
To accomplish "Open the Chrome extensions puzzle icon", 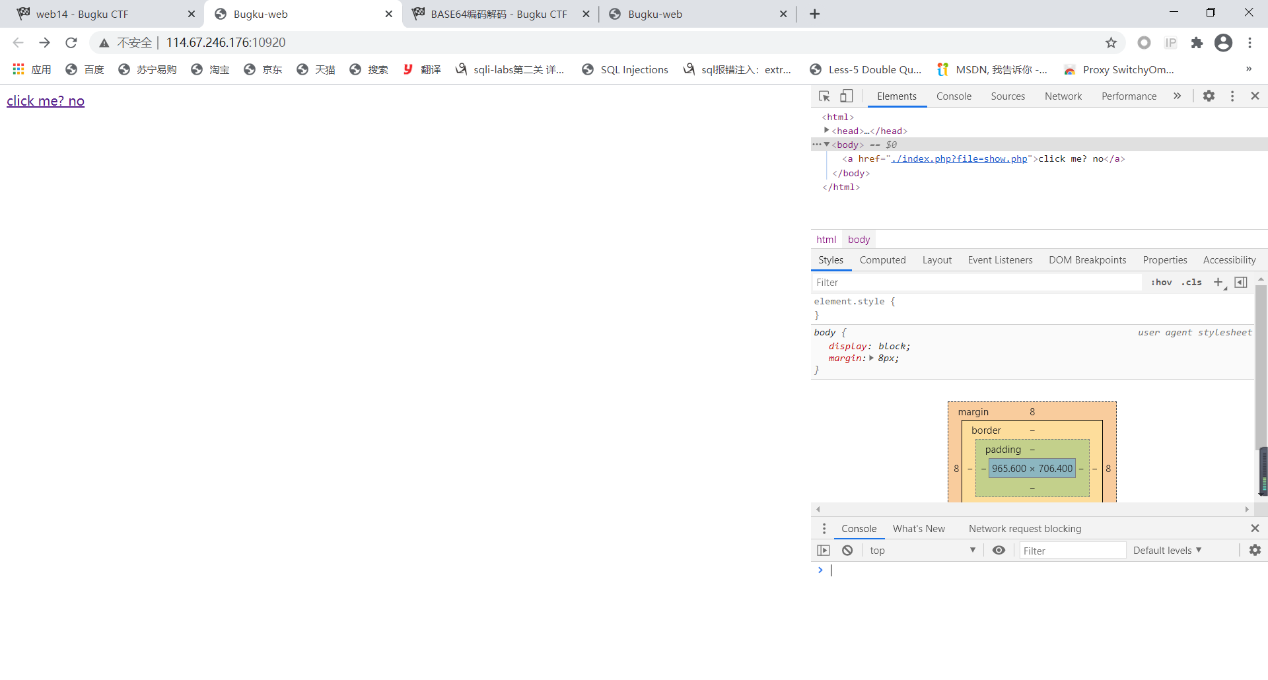I will point(1197,43).
